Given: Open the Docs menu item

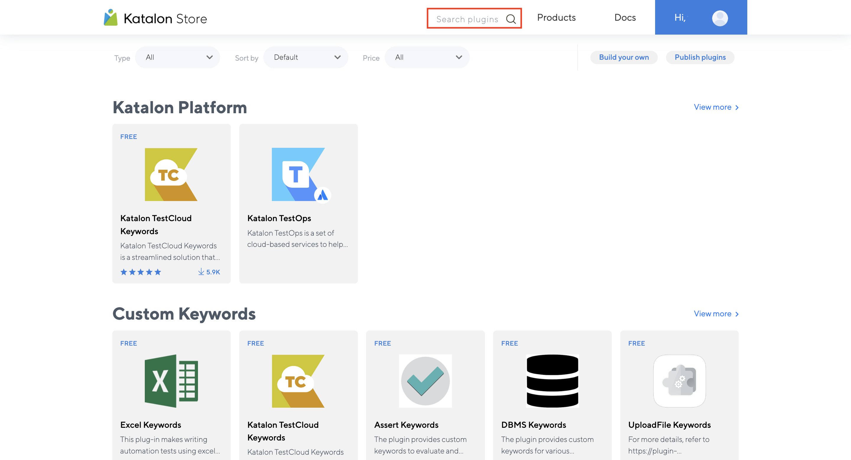Looking at the screenshot, I should tap(625, 17).
